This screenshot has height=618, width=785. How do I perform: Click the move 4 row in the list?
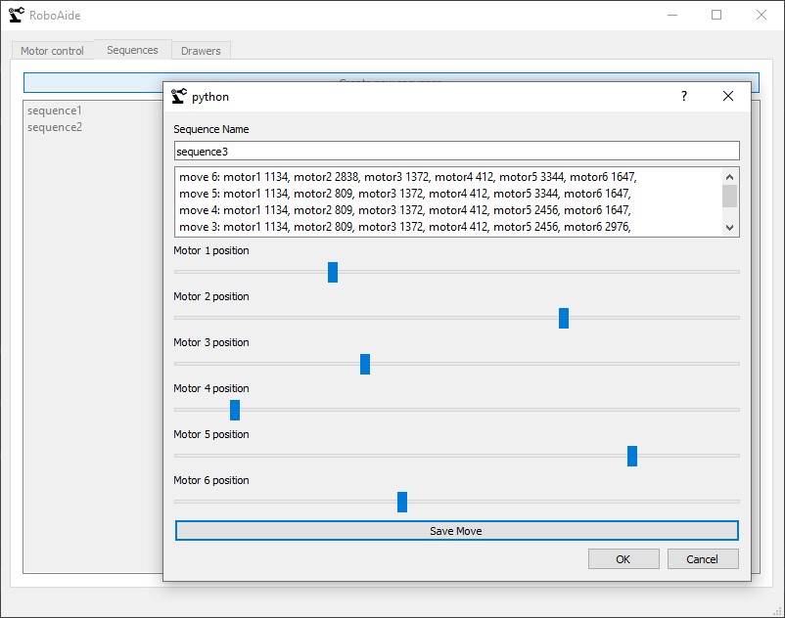tap(448, 210)
